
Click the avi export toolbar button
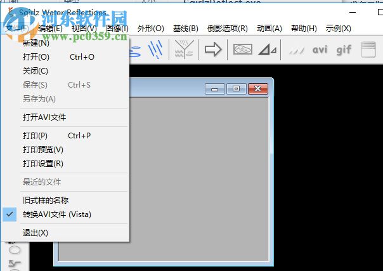[x=320, y=50]
